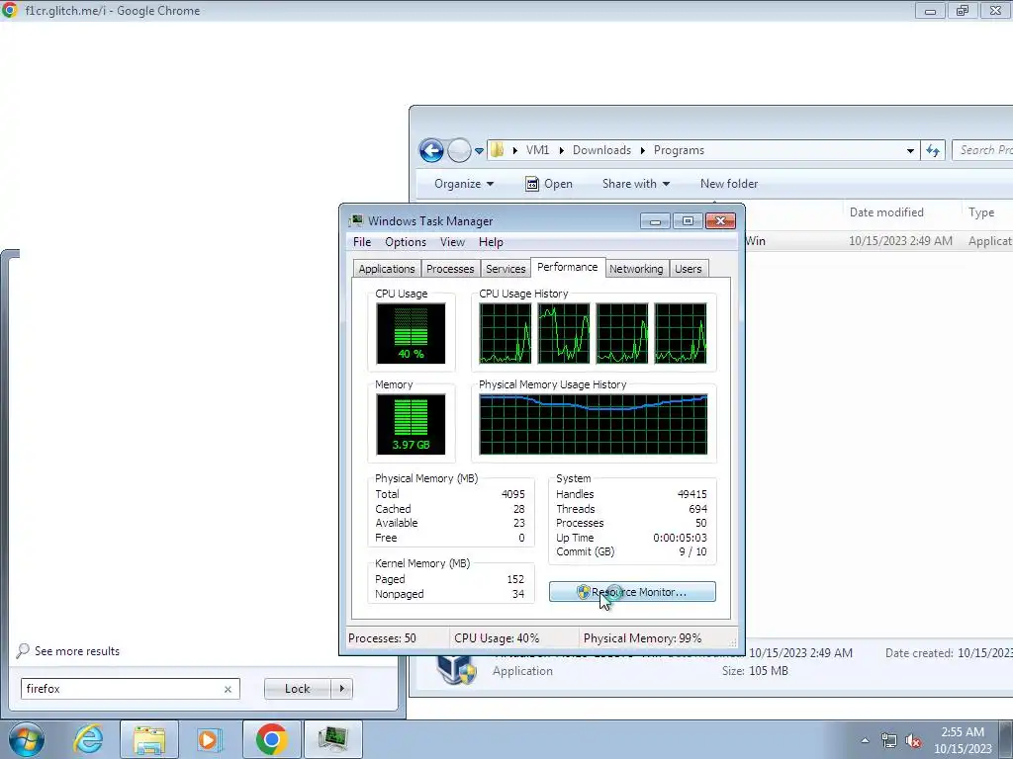Click the Physical Memory Usage History graph
The image size is (1013, 759).
[594, 424]
